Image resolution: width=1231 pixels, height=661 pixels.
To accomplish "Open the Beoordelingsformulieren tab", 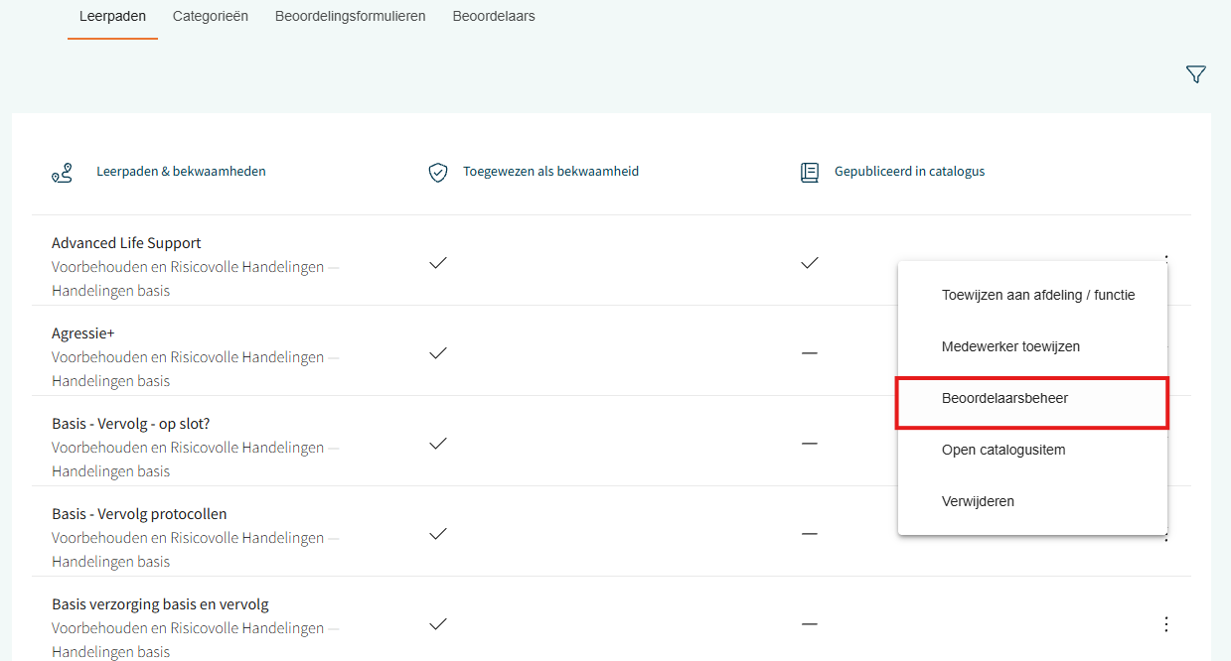I will (350, 16).
